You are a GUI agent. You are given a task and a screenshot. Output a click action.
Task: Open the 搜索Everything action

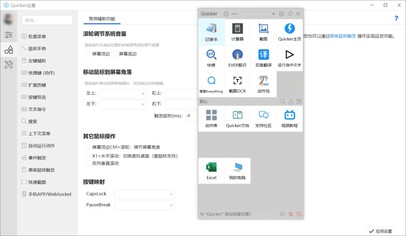[x=211, y=85]
